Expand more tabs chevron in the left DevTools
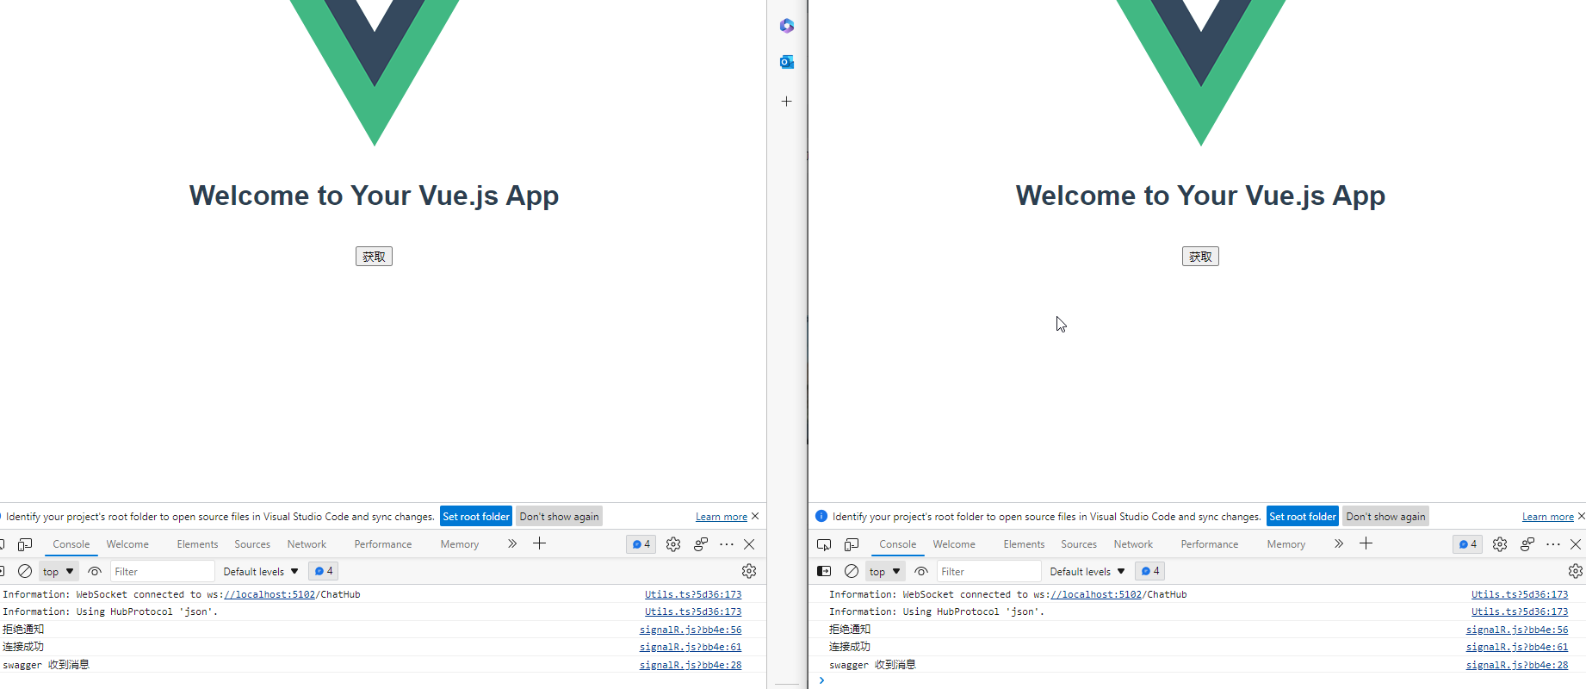The image size is (1586, 689). coord(512,543)
